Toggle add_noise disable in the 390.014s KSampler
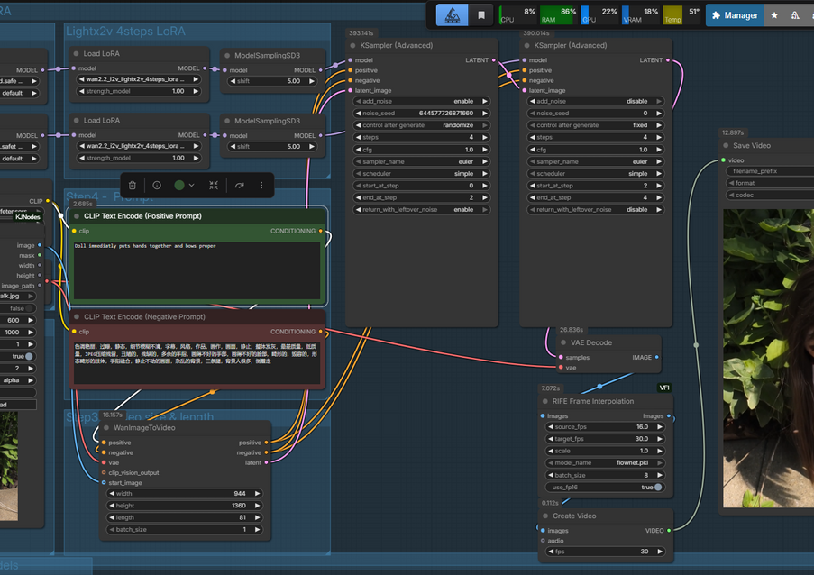This screenshot has height=575, width=814. click(596, 101)
